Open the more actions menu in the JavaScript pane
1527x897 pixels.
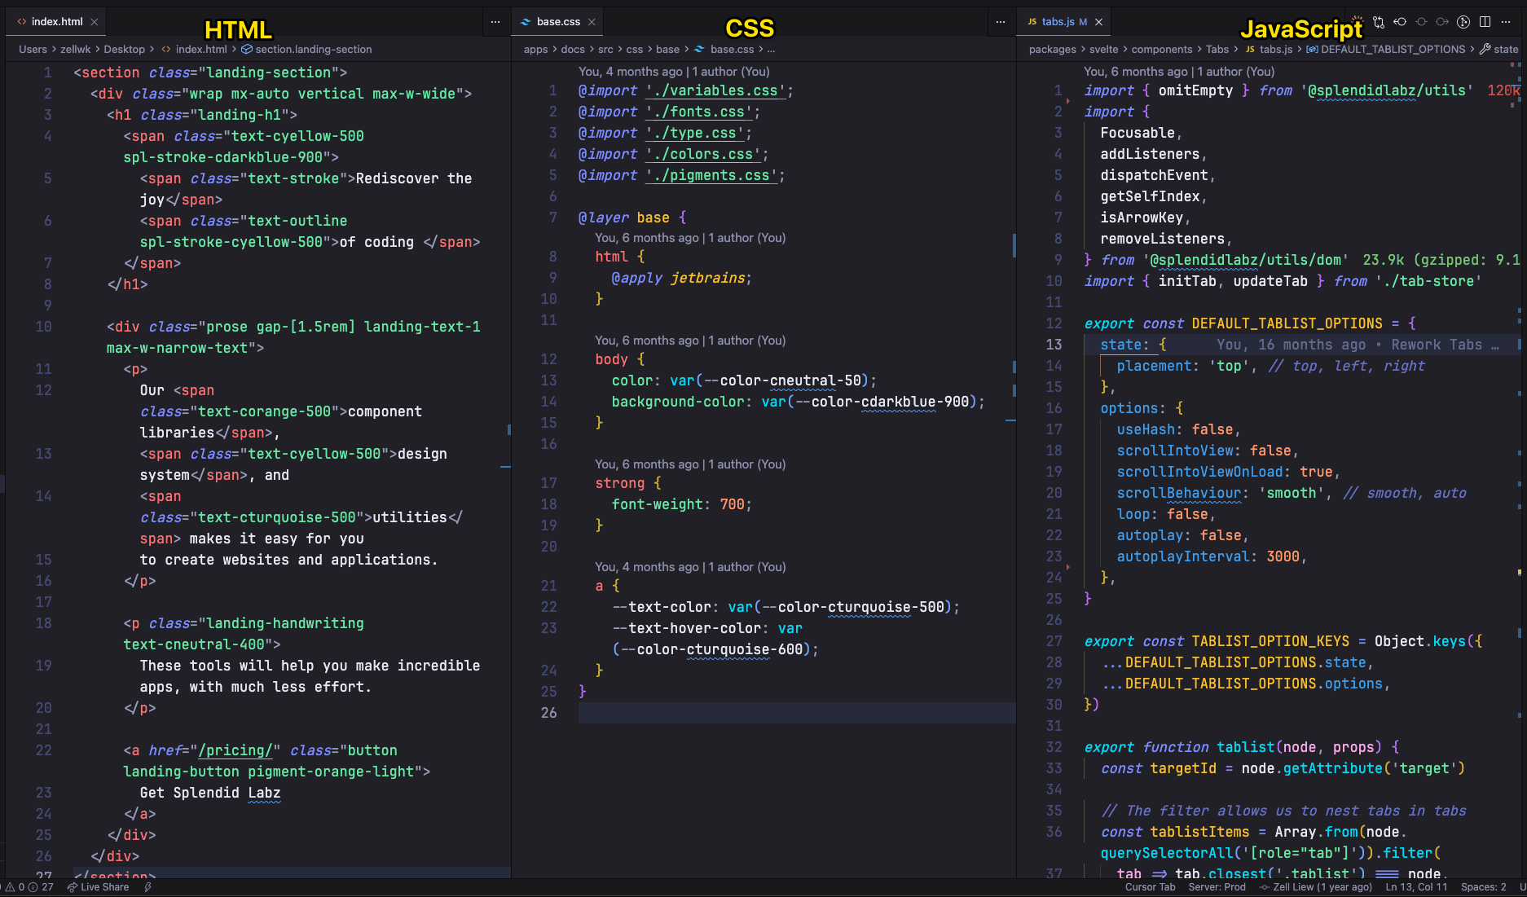click(x=1505, y=22)
